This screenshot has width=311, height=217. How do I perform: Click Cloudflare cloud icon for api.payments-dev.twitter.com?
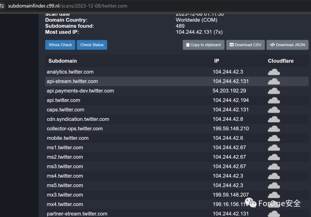274,91
